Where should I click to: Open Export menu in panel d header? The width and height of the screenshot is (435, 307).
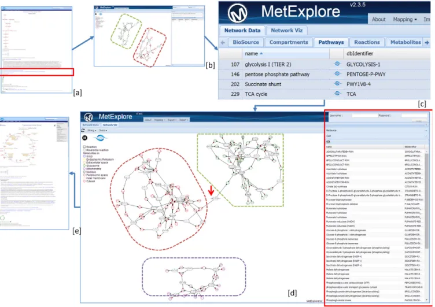pos(172,120)
